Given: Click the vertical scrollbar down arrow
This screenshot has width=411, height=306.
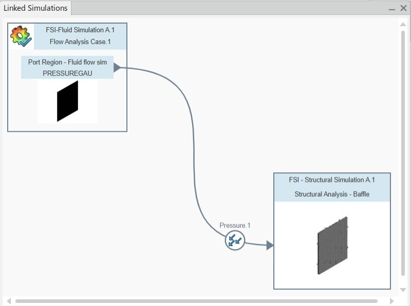Looking at the screenshot, I should (403, 290).
